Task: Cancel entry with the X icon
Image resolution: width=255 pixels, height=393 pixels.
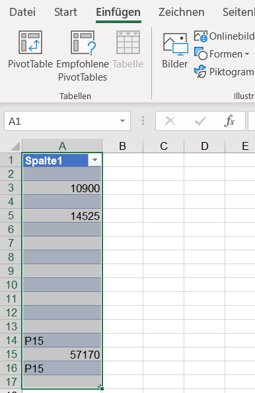Action: (170, 122)
